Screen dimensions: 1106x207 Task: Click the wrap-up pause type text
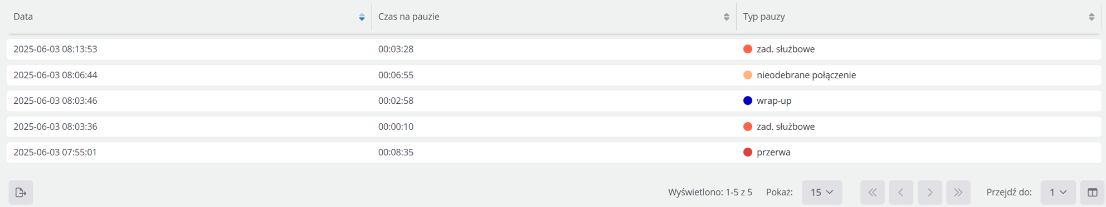774,101
